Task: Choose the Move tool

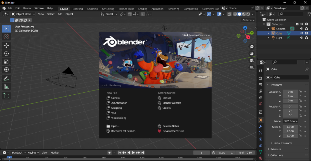Action: click(6, 45)
